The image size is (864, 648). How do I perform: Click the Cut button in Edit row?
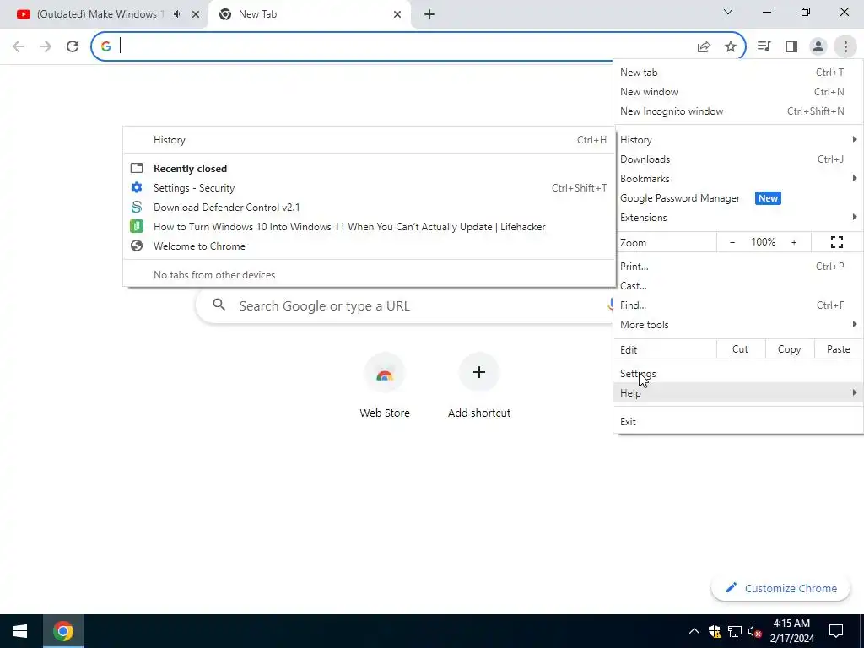[x=740, y=349]
